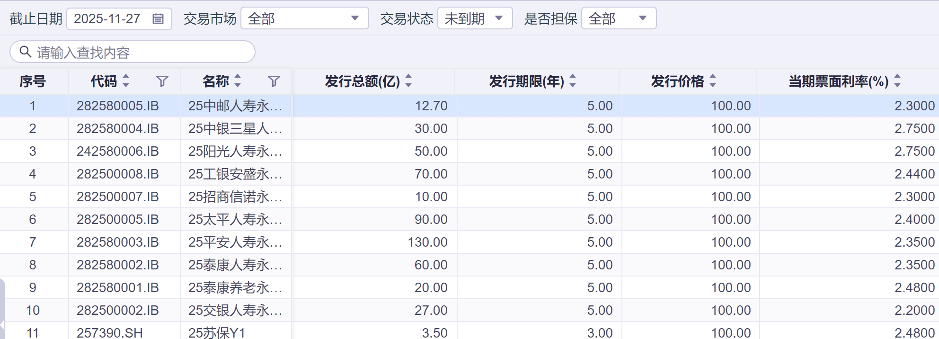Open the filter for 名称 column
The width and height of the screenshot is (939, 339).
click(274, 81)
